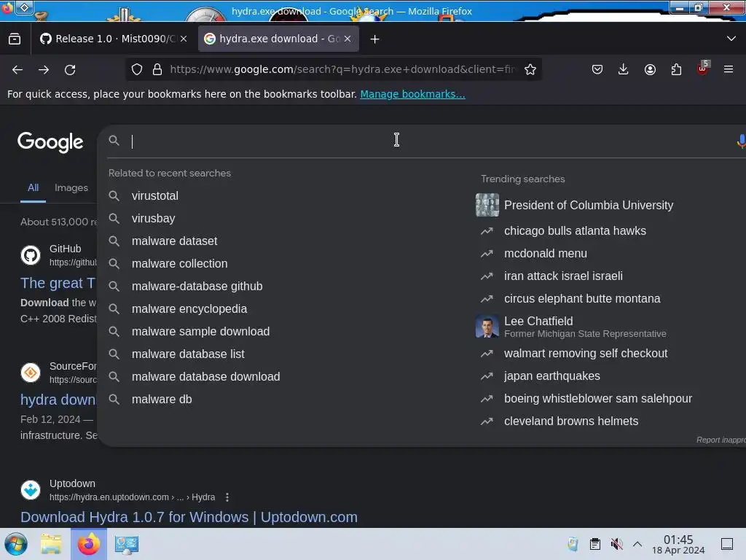Viewport: 746px width, 560px height.
Task: Open File Explorer from taskbar
Action: click(51, 544)
